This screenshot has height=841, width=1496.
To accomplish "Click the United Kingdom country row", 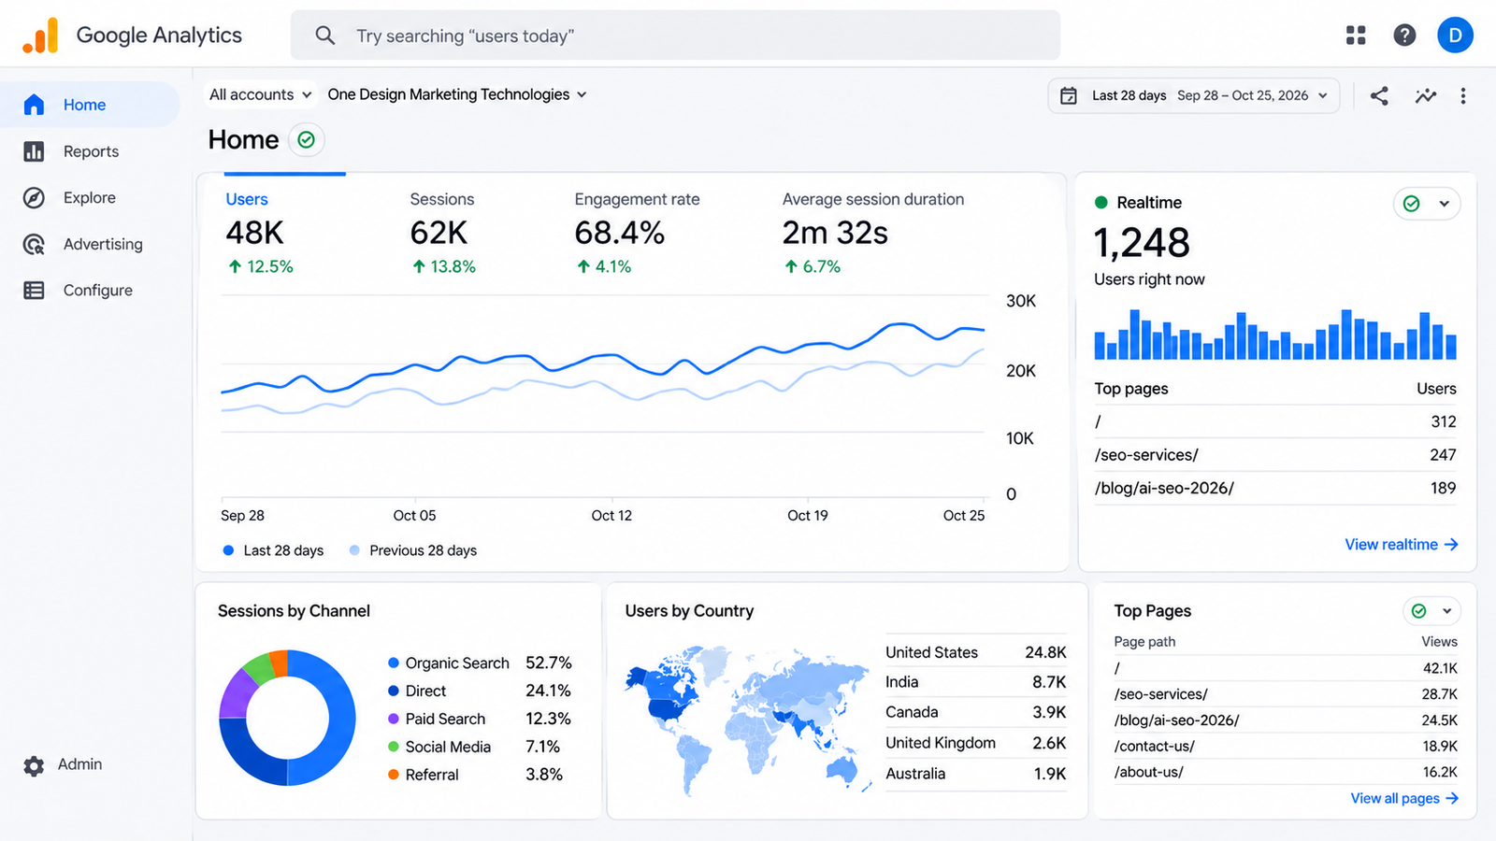I will click(x=976, y=743).
